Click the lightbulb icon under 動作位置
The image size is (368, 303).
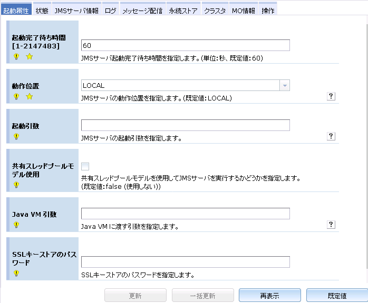point(16,97)
